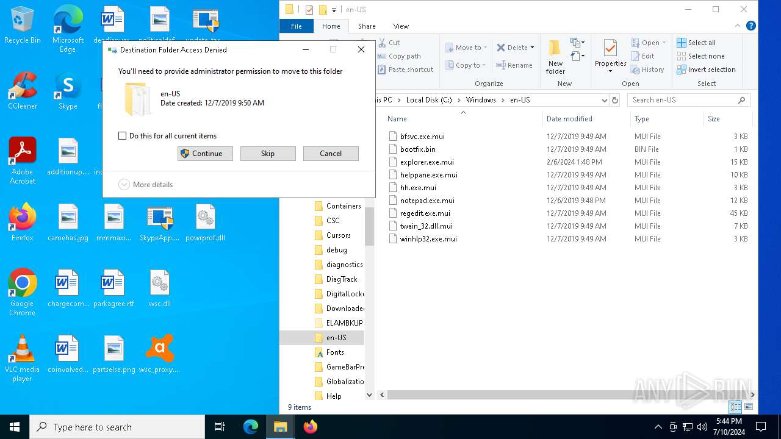
Task: Switch to large icons view button
Action: pos(749,407)
